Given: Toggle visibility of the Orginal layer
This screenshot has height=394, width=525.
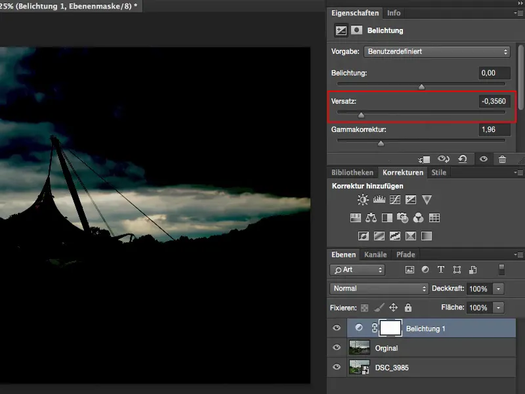Looking at the screenshot, I should click(337, 348).
